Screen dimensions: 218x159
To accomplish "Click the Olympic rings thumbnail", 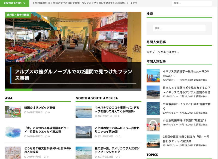I will coord(13,112).
